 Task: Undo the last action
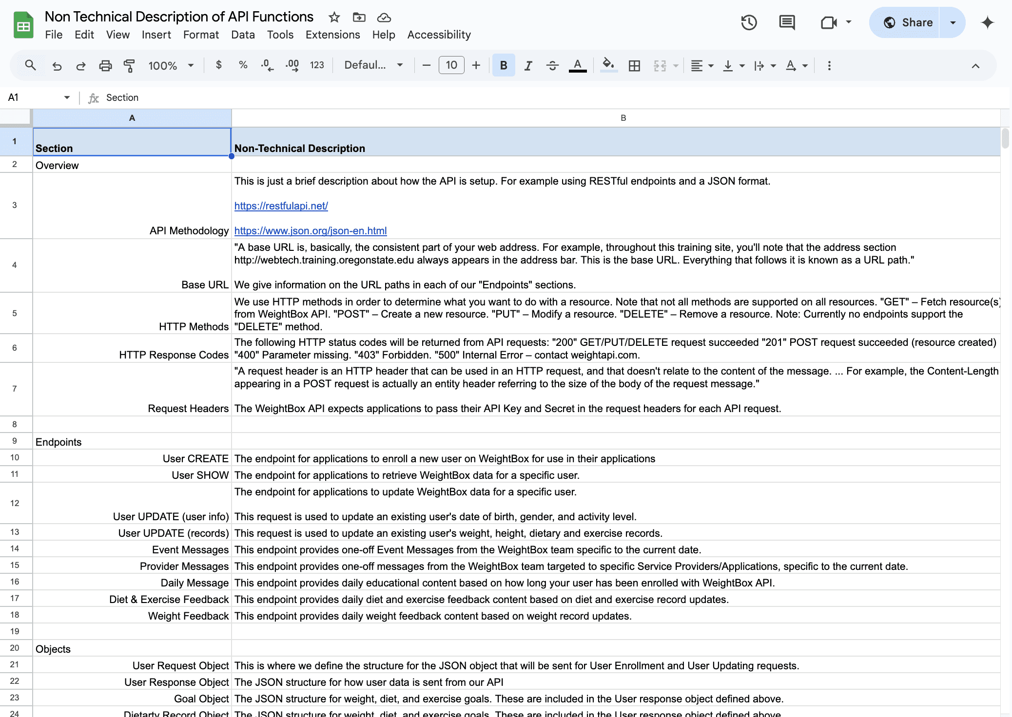pyautogui.click(x=57, y=65)
